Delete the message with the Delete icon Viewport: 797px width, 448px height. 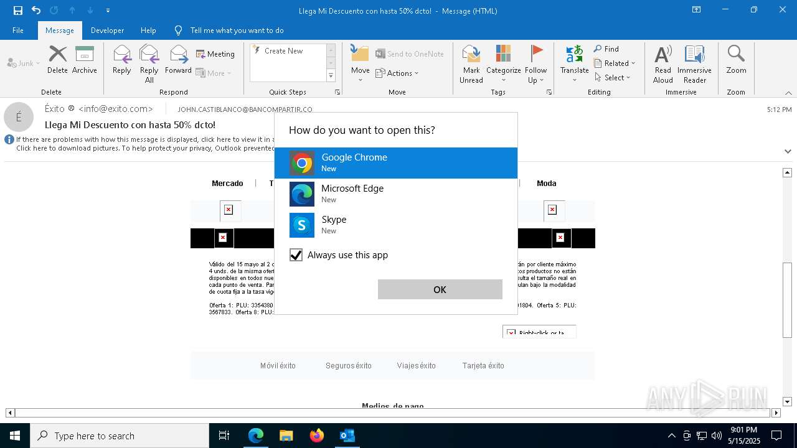(x=57, y=60)
